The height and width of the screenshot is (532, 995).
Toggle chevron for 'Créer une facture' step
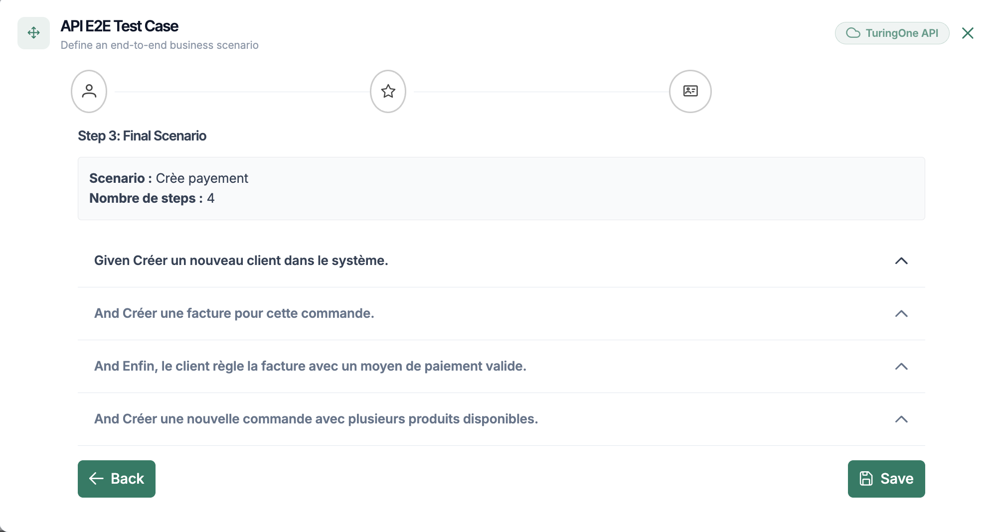[x=901, y=314]
